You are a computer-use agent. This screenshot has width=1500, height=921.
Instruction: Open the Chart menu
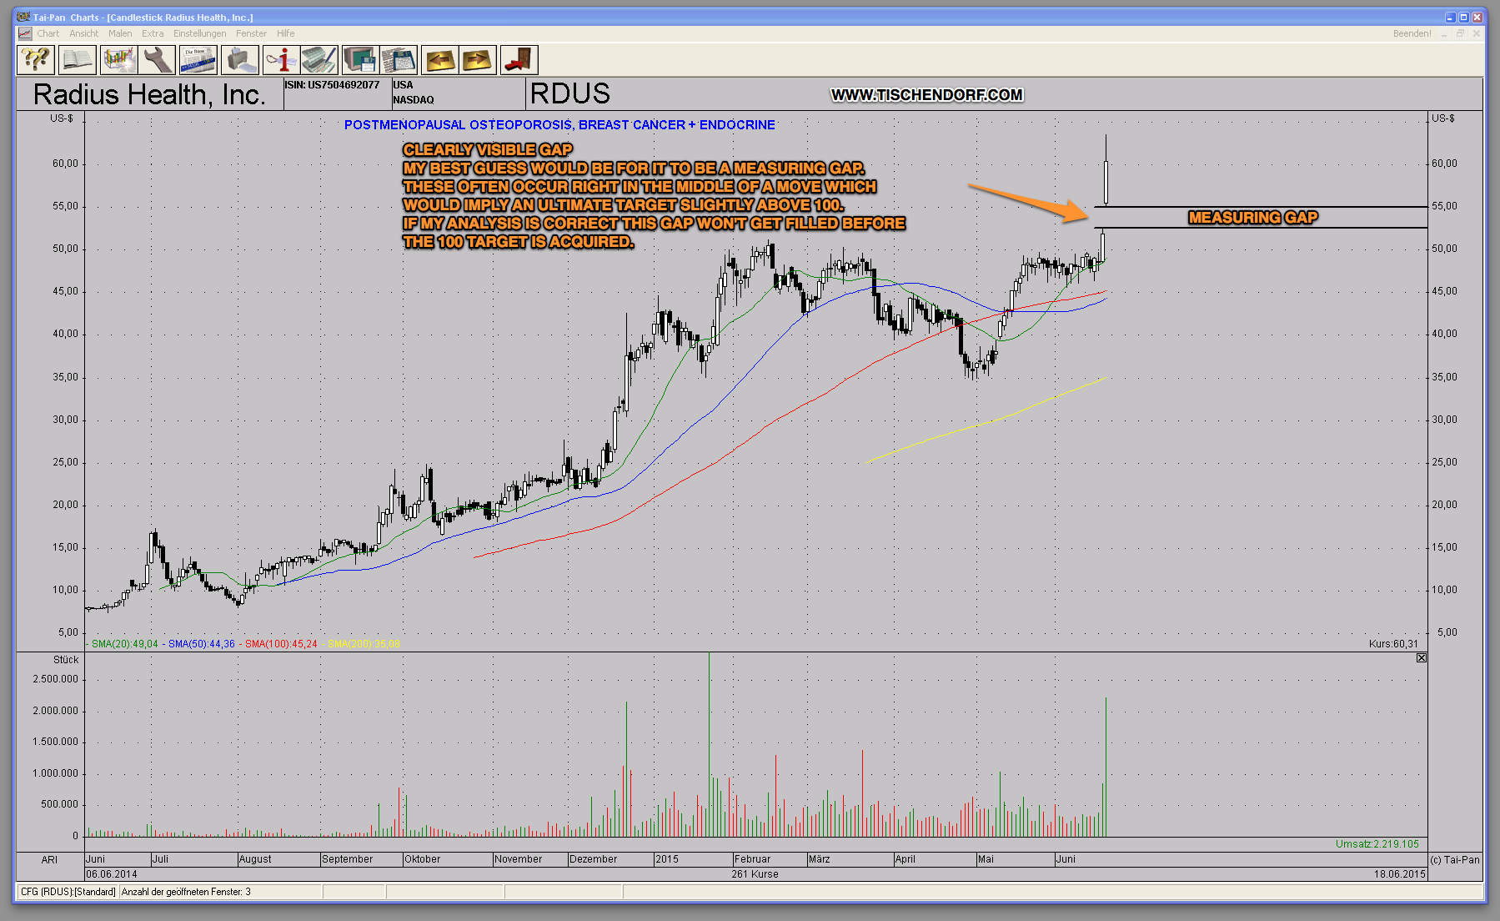pos(48,33)
